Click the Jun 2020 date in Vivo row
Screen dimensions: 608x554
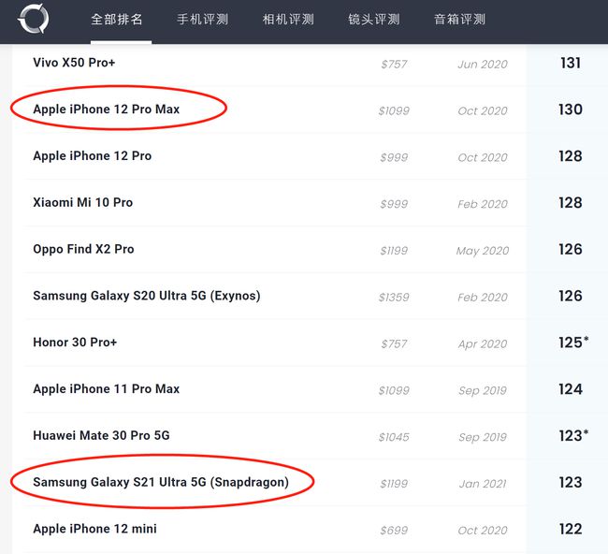483,64
